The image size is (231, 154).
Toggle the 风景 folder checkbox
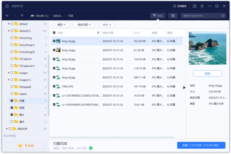tap(12, 101)
